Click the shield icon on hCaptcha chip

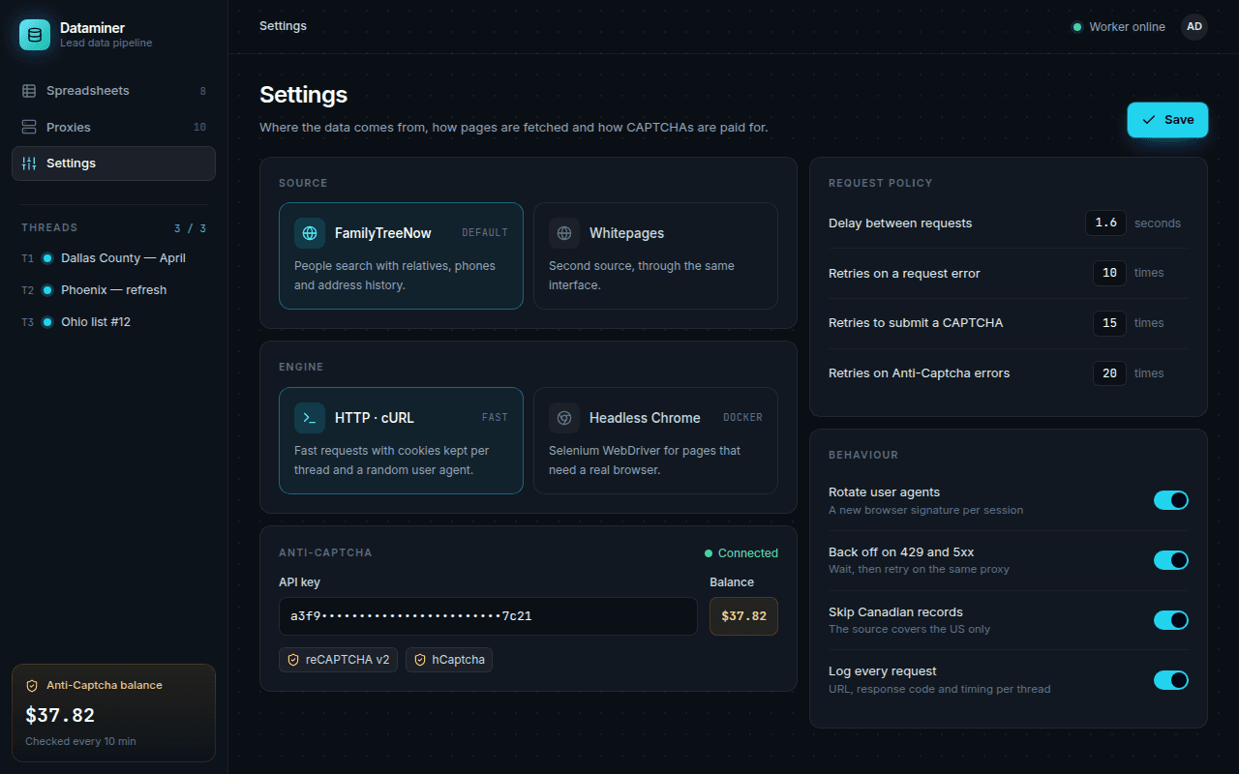click(420, 660)
